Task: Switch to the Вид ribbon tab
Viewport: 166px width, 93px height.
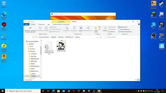Action: (x=49, y=24)
